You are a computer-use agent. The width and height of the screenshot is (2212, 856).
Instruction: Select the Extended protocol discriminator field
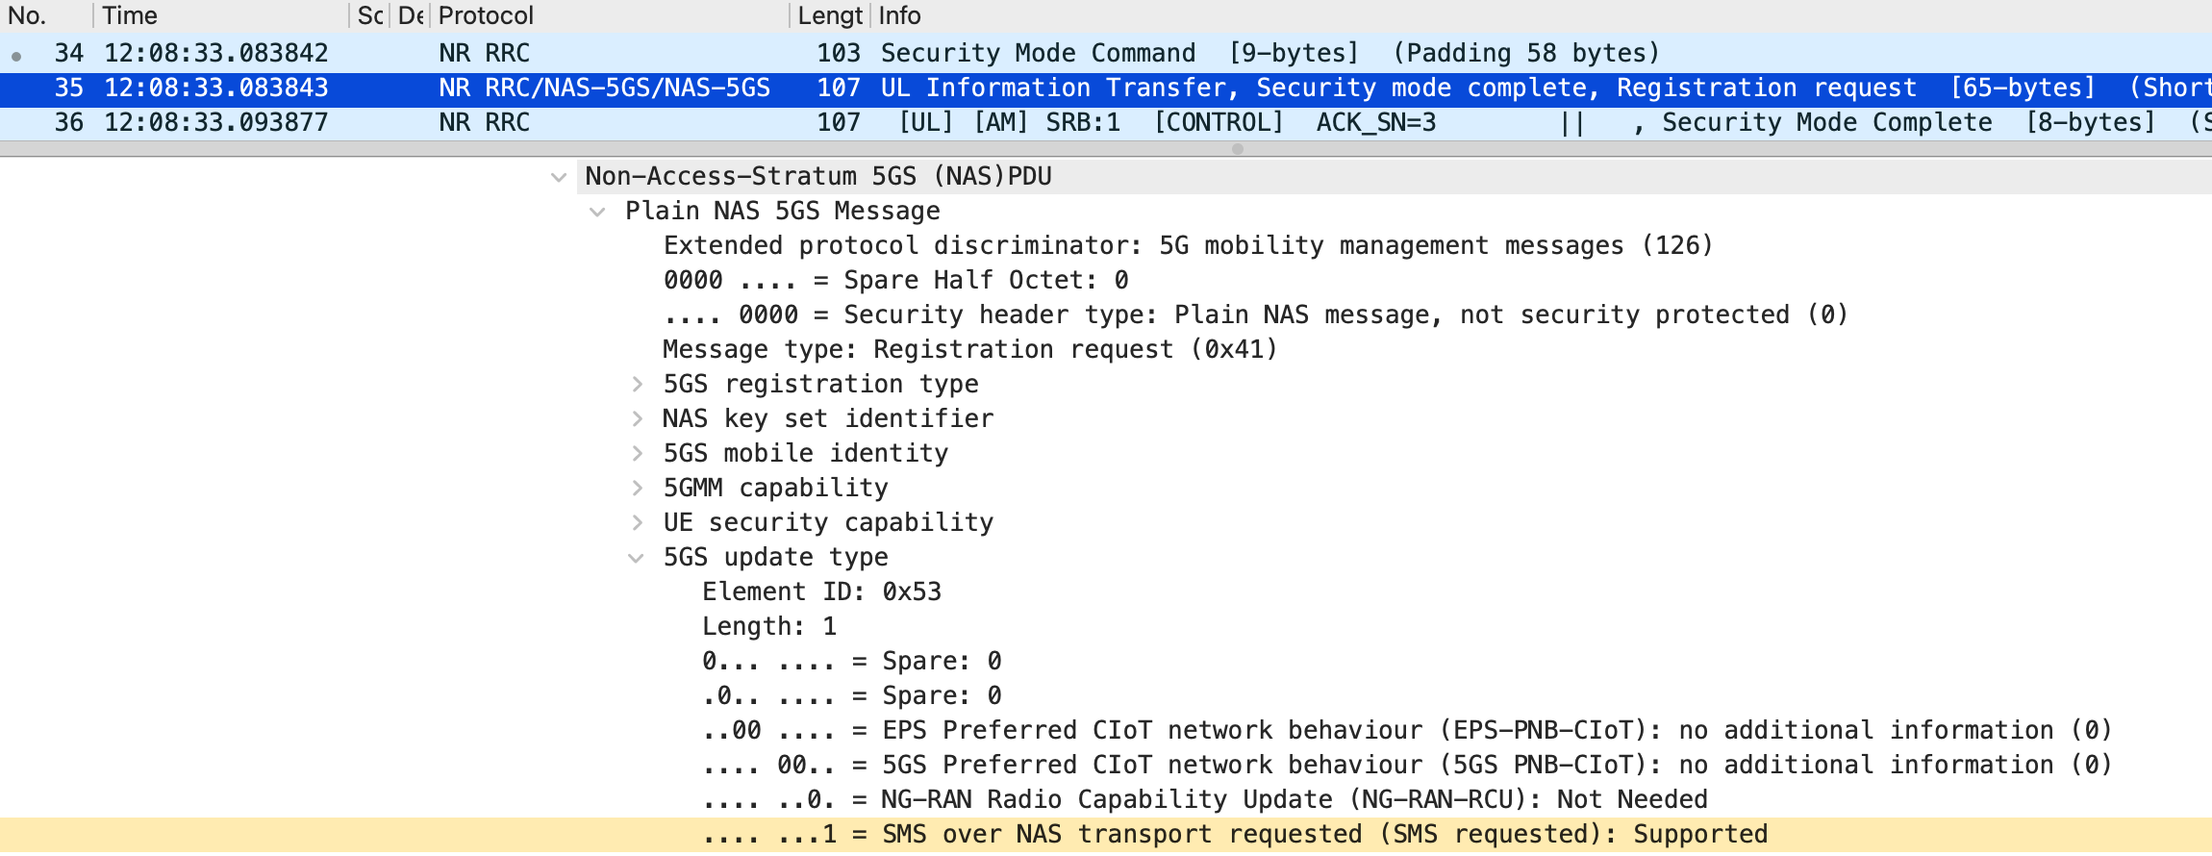point(1187,245)
